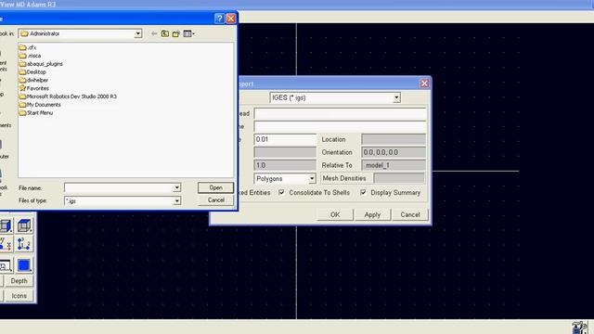Click the Depth button in toolbox
594x334 pixels.
tap(19, 281)
